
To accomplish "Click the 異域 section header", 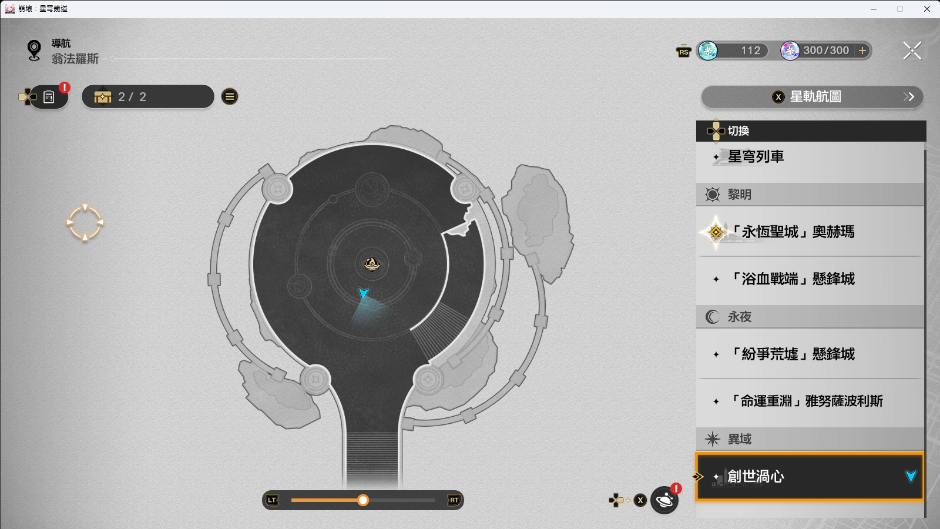I will (810, 439).
